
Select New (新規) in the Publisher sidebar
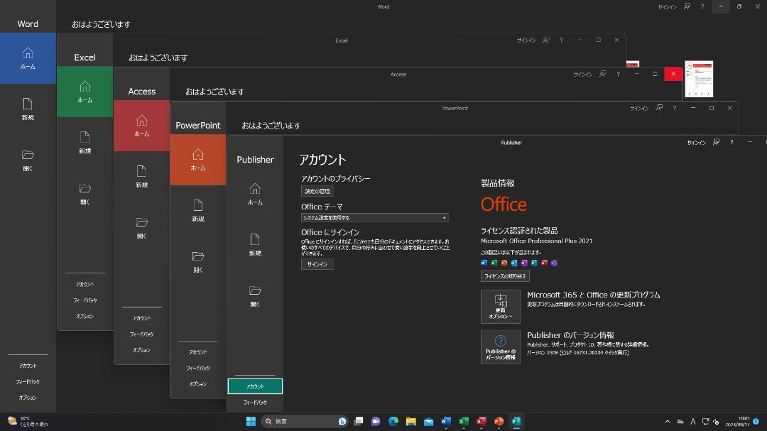tap(255, 244)
